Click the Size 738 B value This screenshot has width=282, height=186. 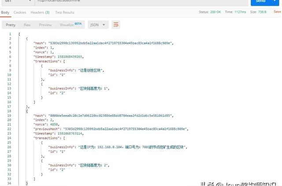(x=258, y=12)
